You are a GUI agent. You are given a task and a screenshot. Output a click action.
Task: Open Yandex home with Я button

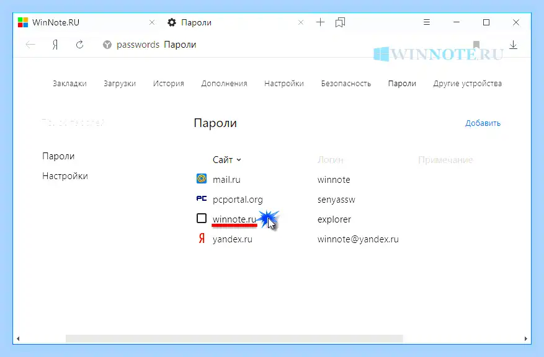[x=55, y=45]
